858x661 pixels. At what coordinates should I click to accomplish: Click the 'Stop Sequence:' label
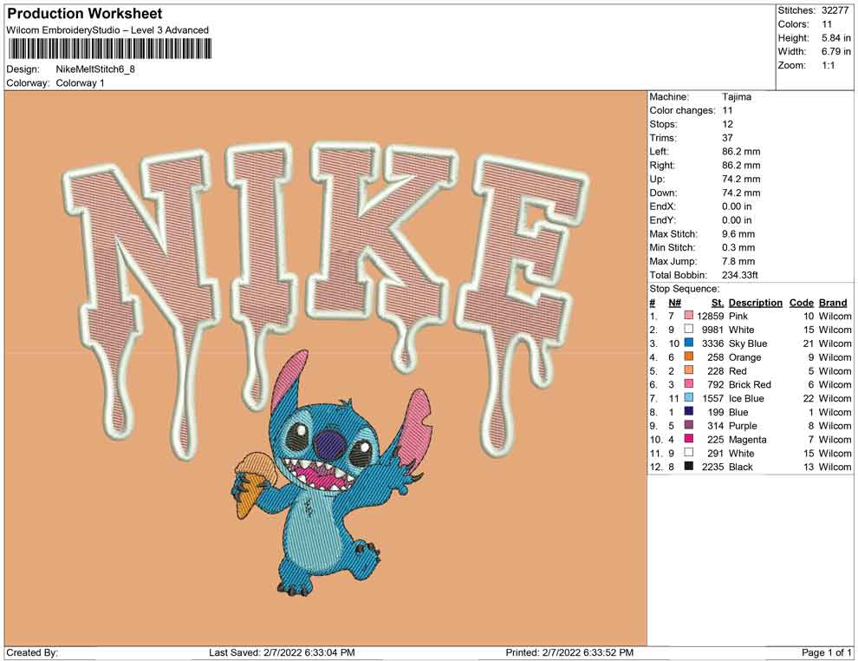click(684, 289)
